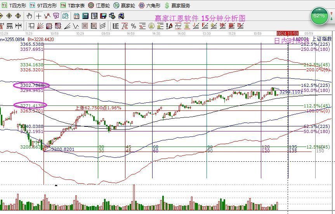Image resolution: width=335 pixels, height=214 pixels.
Task: Click the red cone fan icon
Action: [169, 26]
